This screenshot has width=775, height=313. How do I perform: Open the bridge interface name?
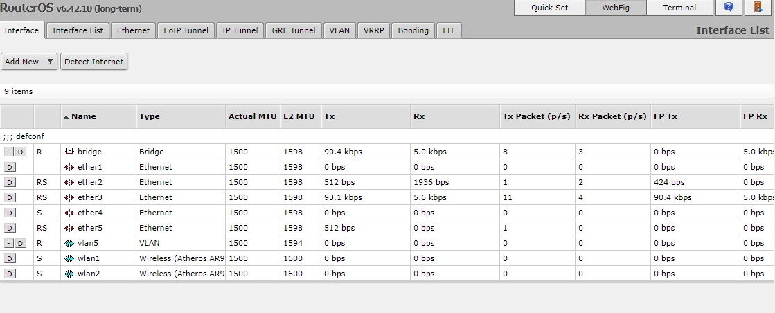pos(89,152)
